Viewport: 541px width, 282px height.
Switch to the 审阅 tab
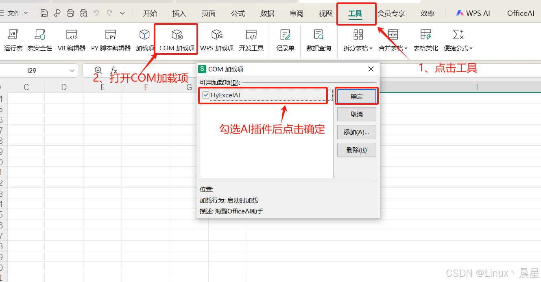pos(297,13)
